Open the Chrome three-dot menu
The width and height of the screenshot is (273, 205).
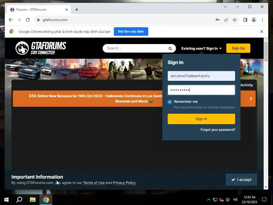(x=262, y=20)
